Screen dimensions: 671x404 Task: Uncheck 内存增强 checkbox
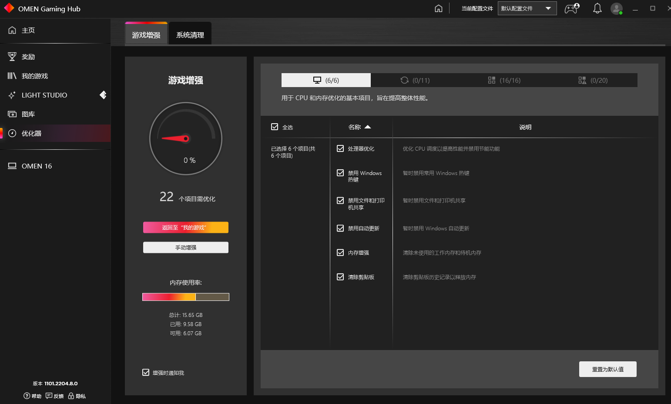pyautogui.click(x=340, y=252)
